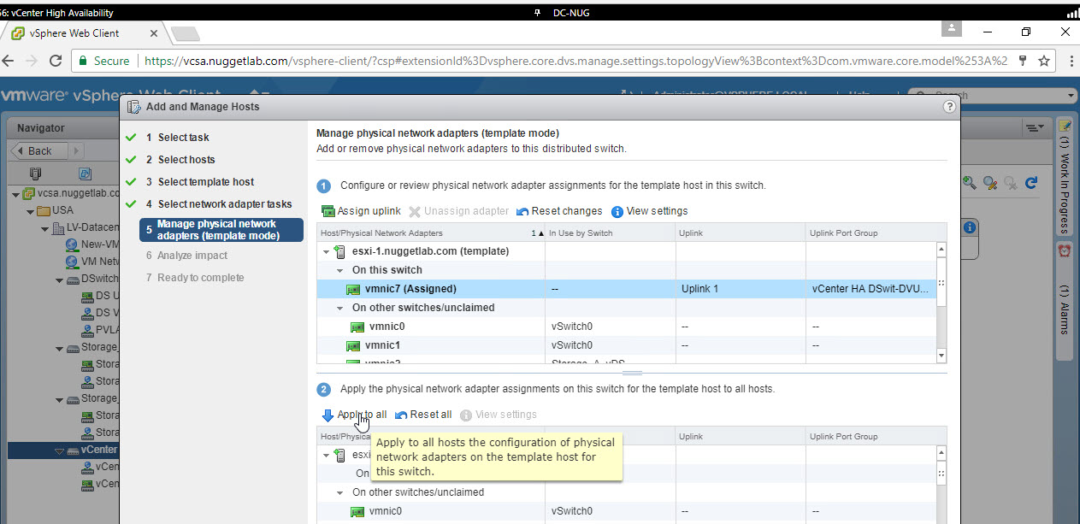Screen dimensions: 1080x524
Task: Collapse the USA folder in Navigator
Action: point(30,211)
